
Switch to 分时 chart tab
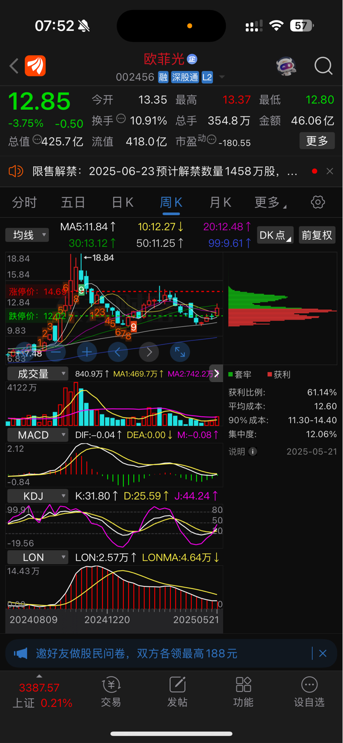point(25,203)
